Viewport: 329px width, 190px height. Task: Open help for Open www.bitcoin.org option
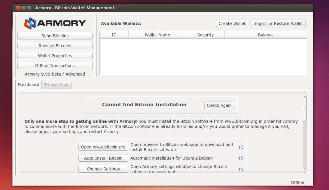coord(241,147)
